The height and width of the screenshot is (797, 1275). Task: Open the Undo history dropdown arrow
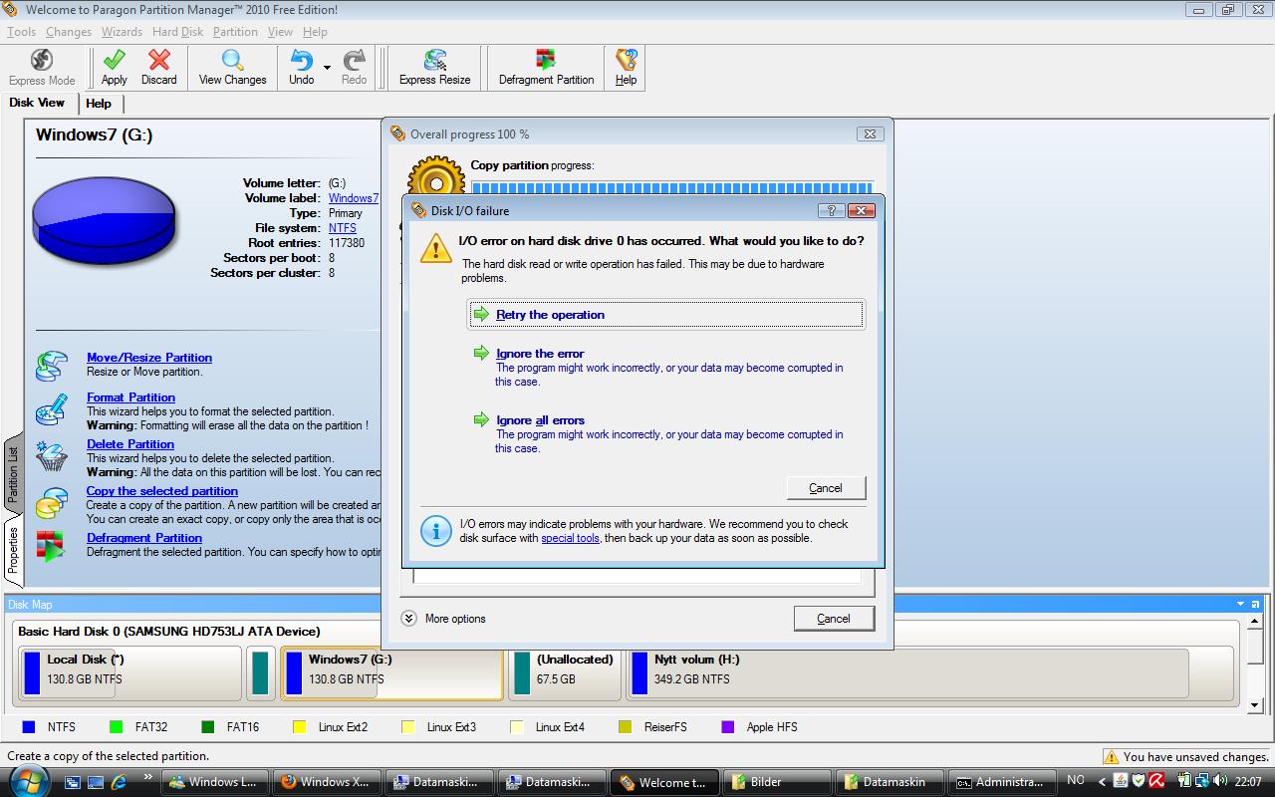[x=327, y=68]
